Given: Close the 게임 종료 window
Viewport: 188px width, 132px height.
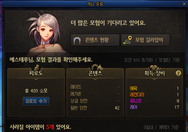Looking at the screenshot, I should 184,4.
